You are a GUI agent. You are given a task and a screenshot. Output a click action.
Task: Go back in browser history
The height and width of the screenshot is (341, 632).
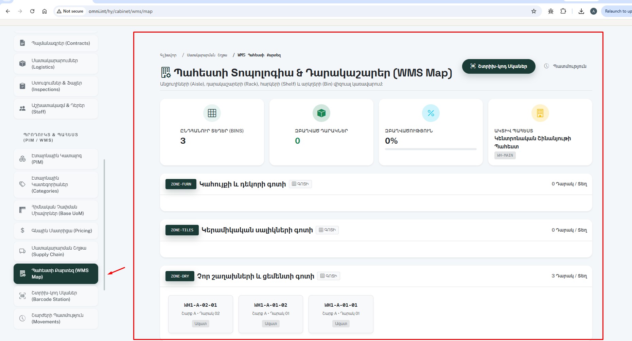click(x=8, y=11)
